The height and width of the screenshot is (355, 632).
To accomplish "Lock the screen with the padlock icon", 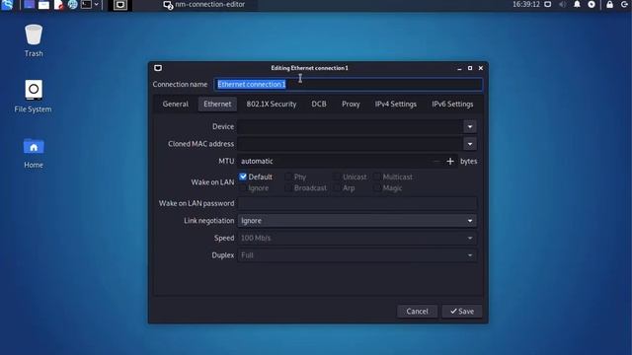I will point(609,4).
